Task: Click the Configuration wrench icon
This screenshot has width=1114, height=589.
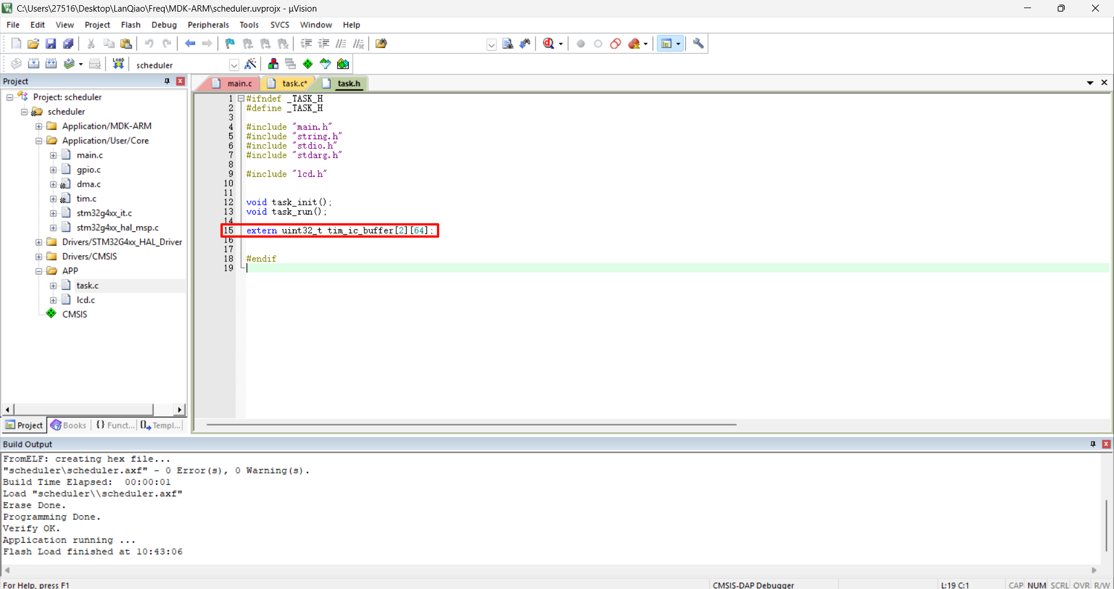Action: [698, 43]
